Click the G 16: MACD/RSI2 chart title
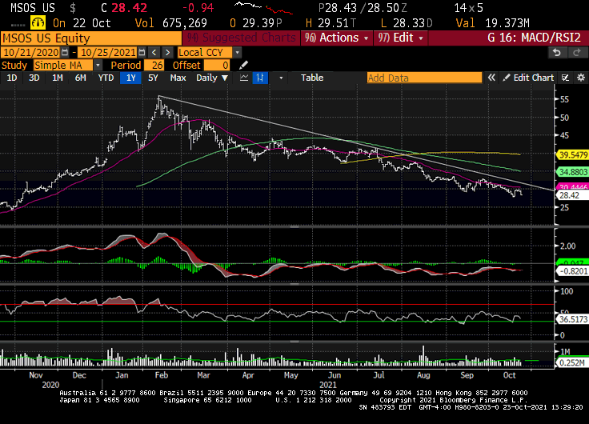This screenshot has height=424, width=589. click(x=534, y=38)
